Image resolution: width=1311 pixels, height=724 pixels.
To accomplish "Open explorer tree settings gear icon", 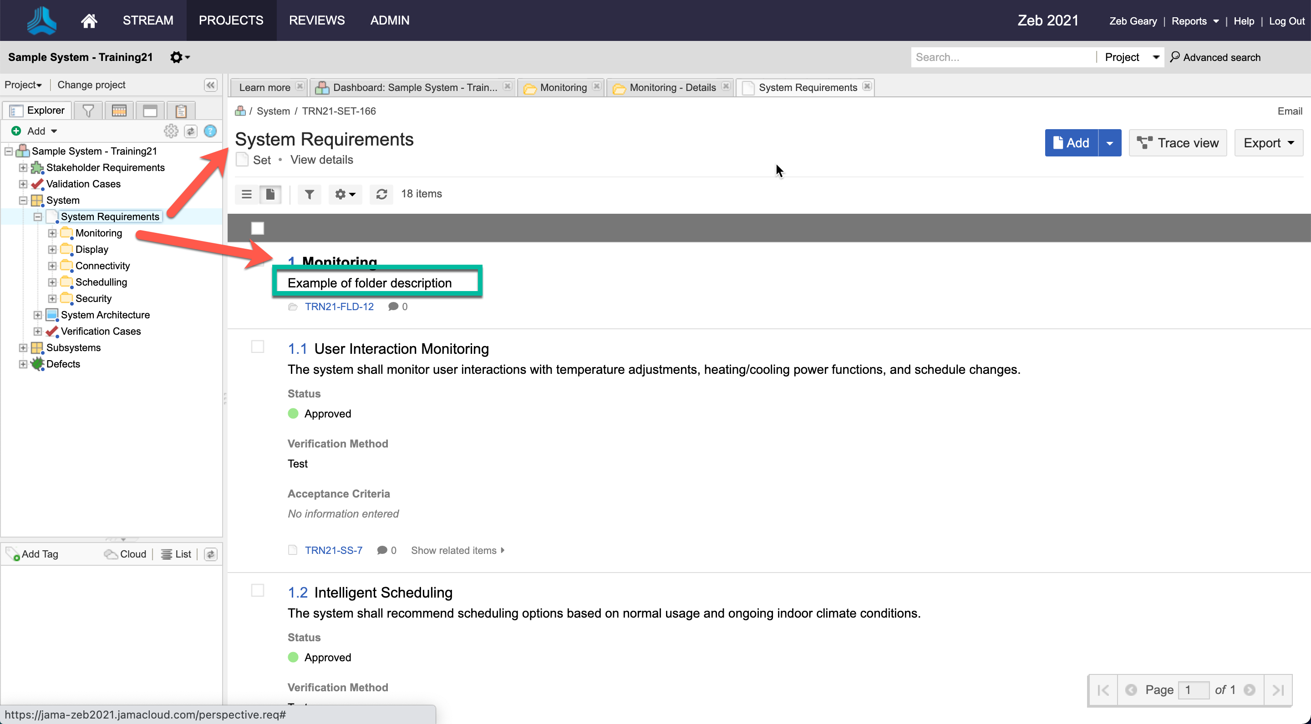I will click(171, 131).
